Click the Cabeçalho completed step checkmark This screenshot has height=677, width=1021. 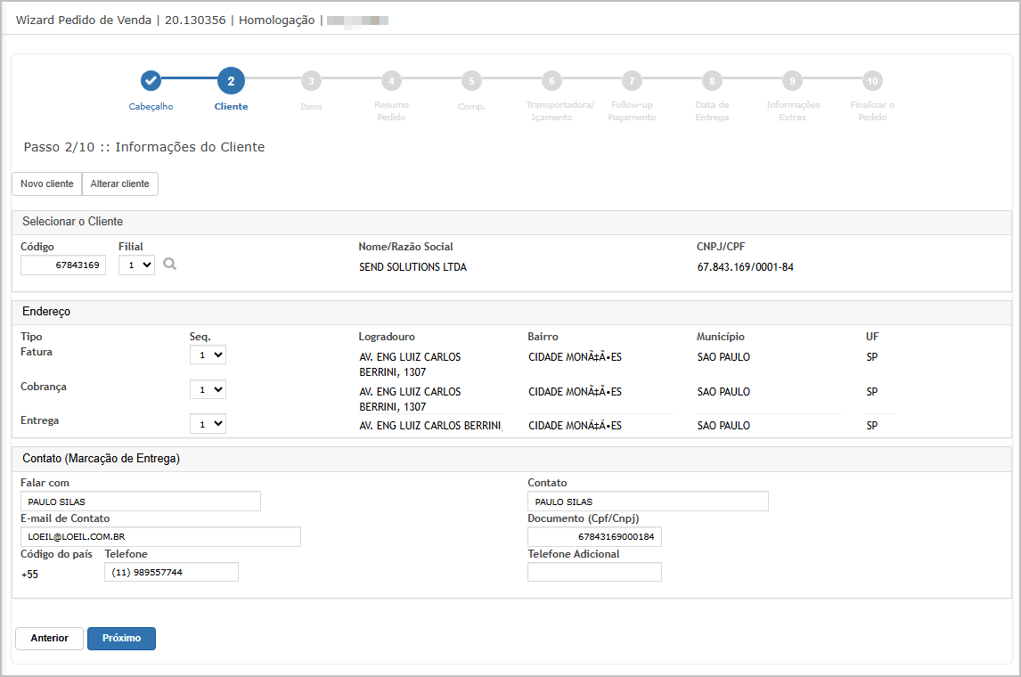click(x=151, y=81)
